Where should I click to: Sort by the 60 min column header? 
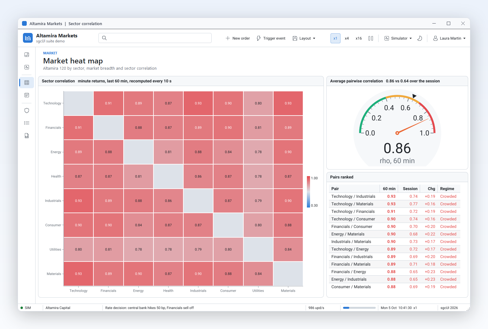point(389,189)
